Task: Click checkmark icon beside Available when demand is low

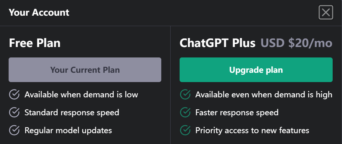Action: 14,95
